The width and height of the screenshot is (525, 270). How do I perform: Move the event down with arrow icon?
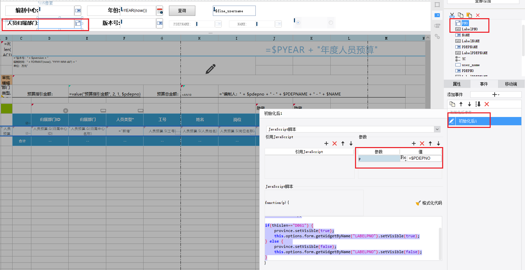pos(469,104)
